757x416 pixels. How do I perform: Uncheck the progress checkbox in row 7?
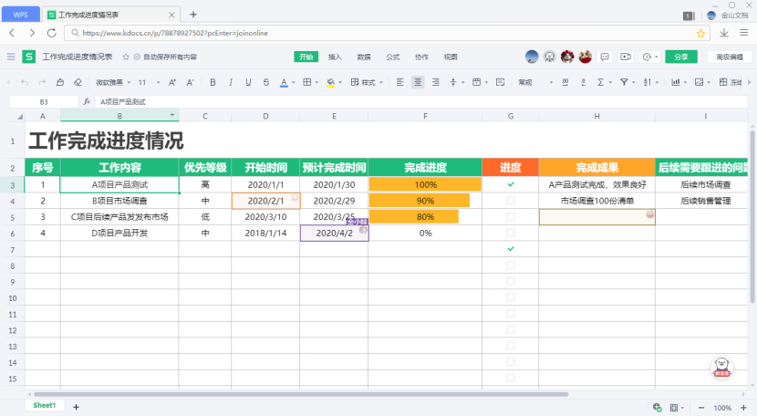point(511,249)
